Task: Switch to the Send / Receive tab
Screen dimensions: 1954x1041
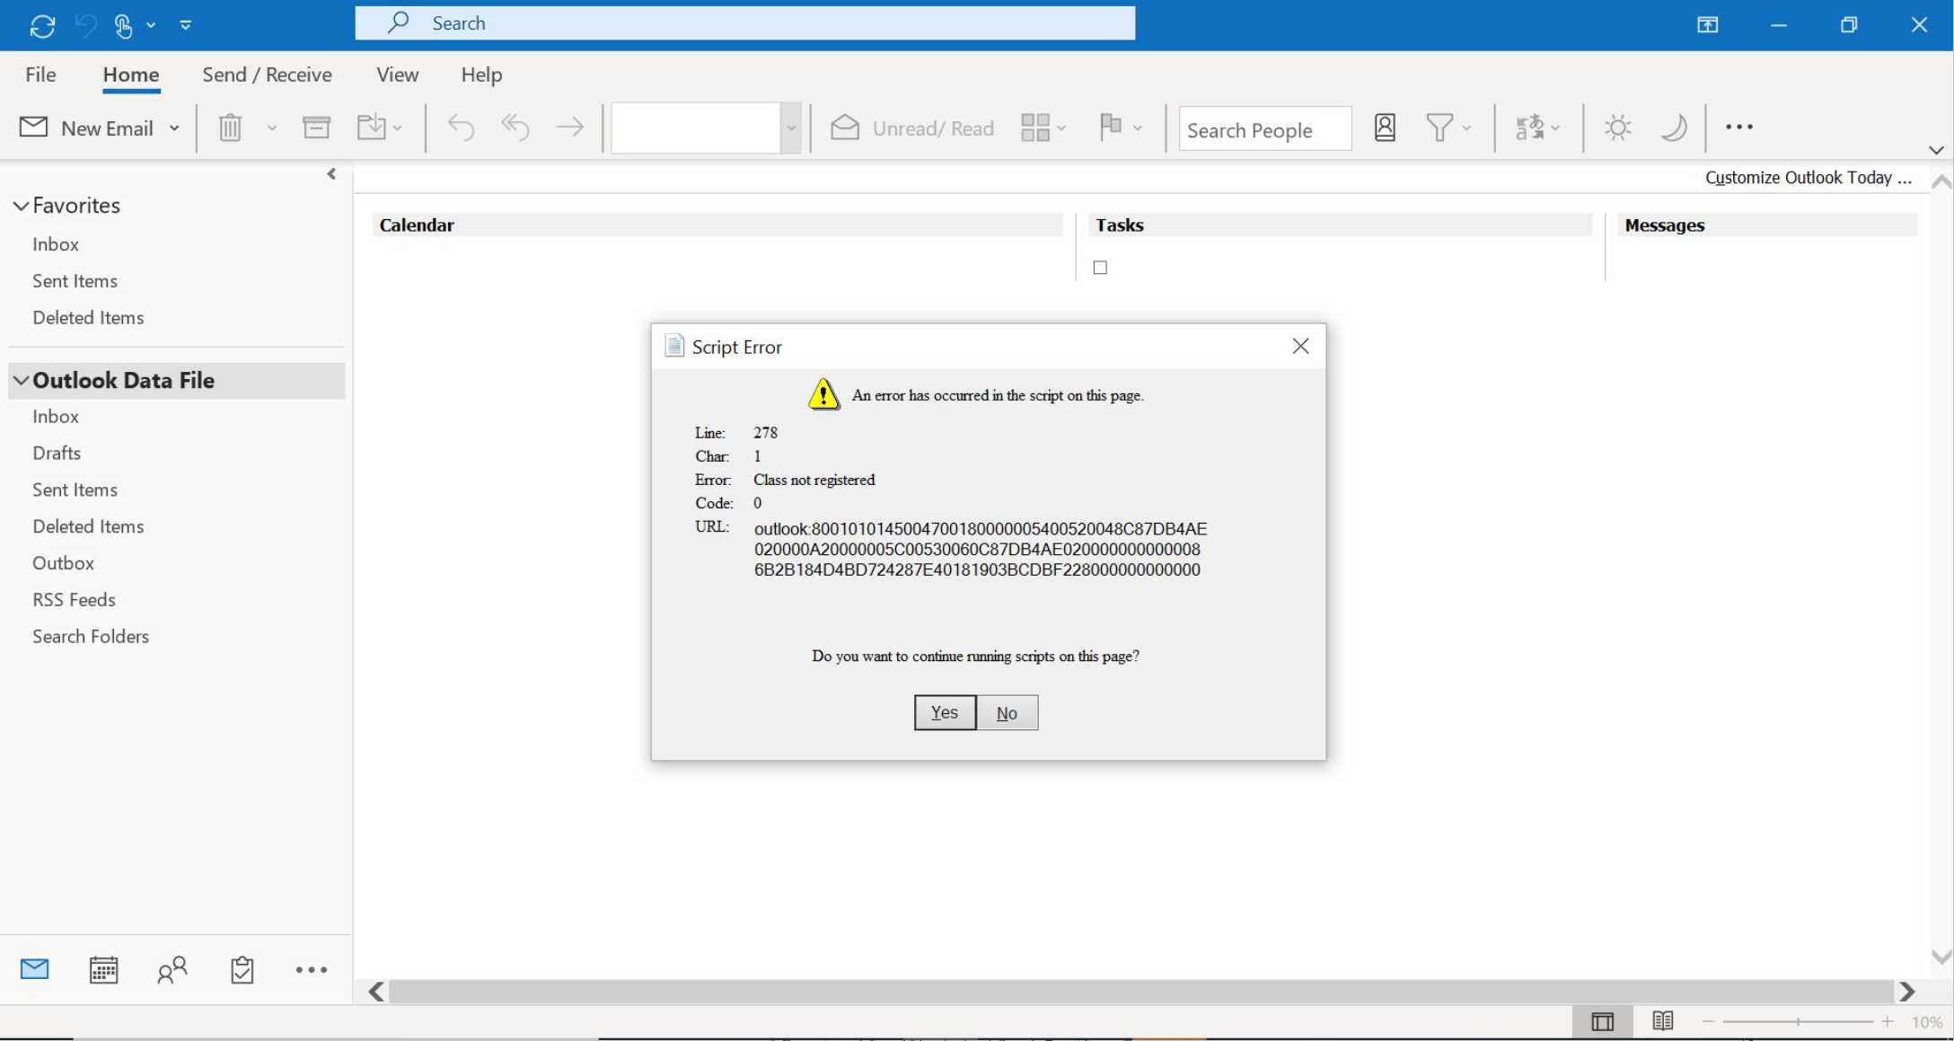Action: 268,75
